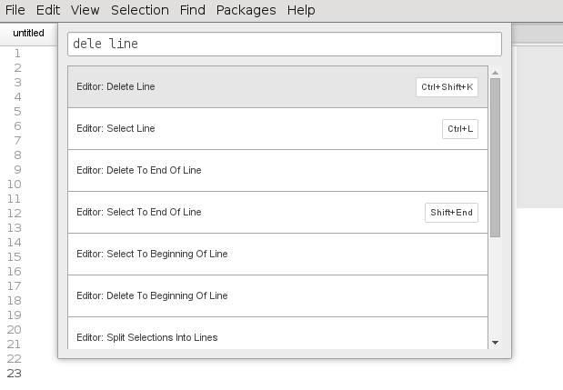The height and width of the screenshot is (390, 563).
Task: Click line number 23 in the gutter
Action: 14,374
